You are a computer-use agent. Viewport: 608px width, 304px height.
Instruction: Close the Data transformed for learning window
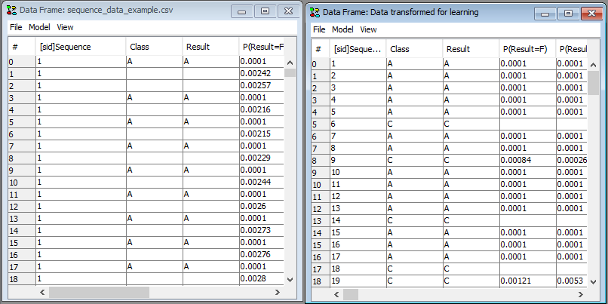click(591, 14)
